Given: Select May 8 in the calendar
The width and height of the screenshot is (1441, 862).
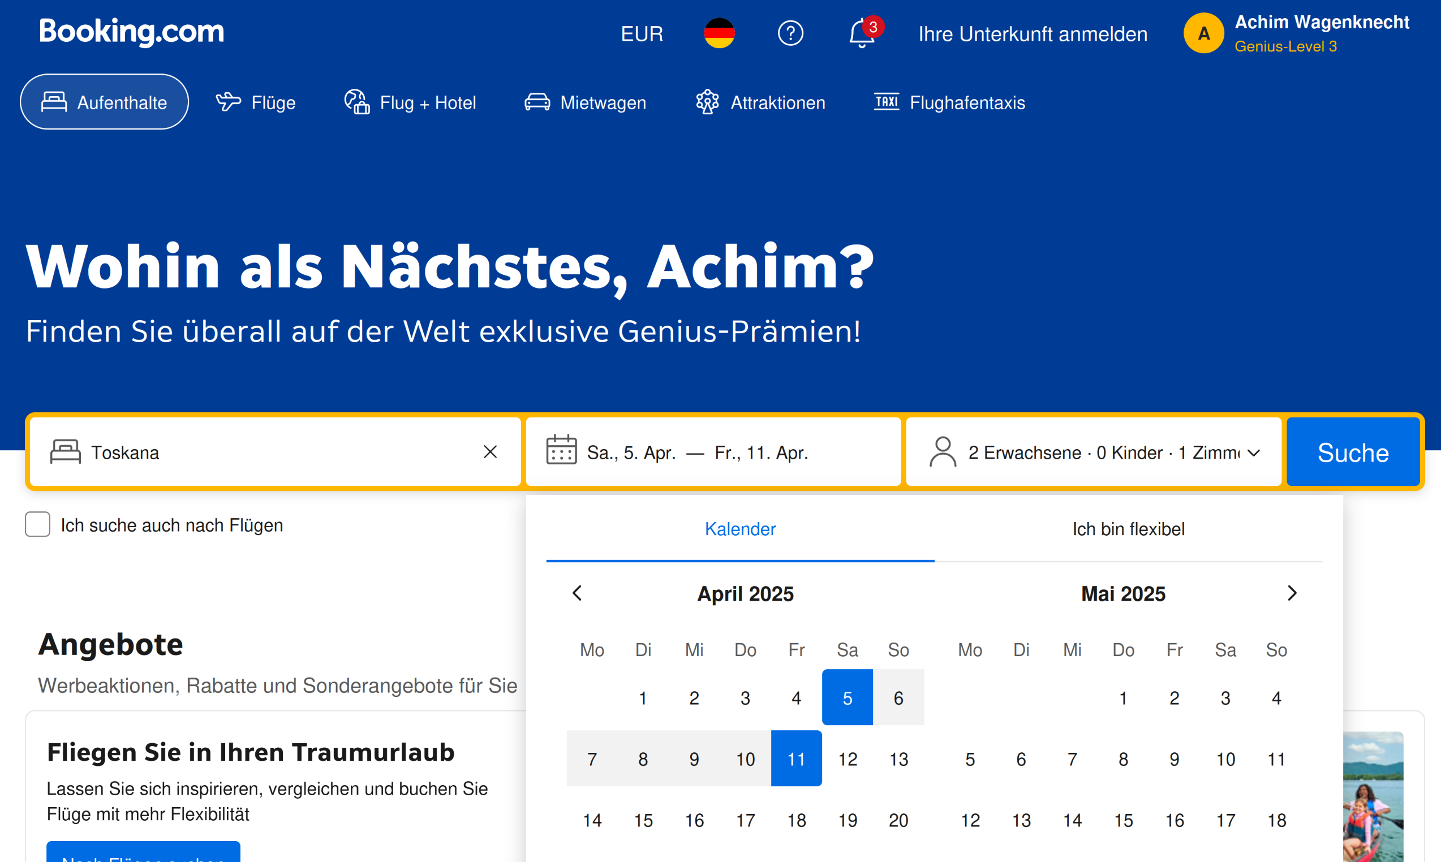Looking at the screenshot, I should pyautogui.click(x=1123, y=758).
